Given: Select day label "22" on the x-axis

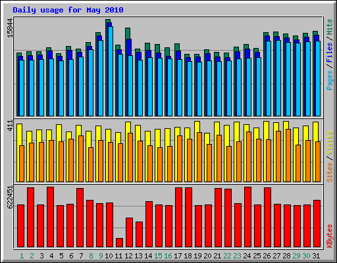Looking at the screenshot, I should pos(227,256).
